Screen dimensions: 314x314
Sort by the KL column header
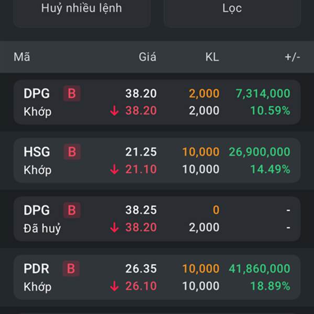point(212,57)
